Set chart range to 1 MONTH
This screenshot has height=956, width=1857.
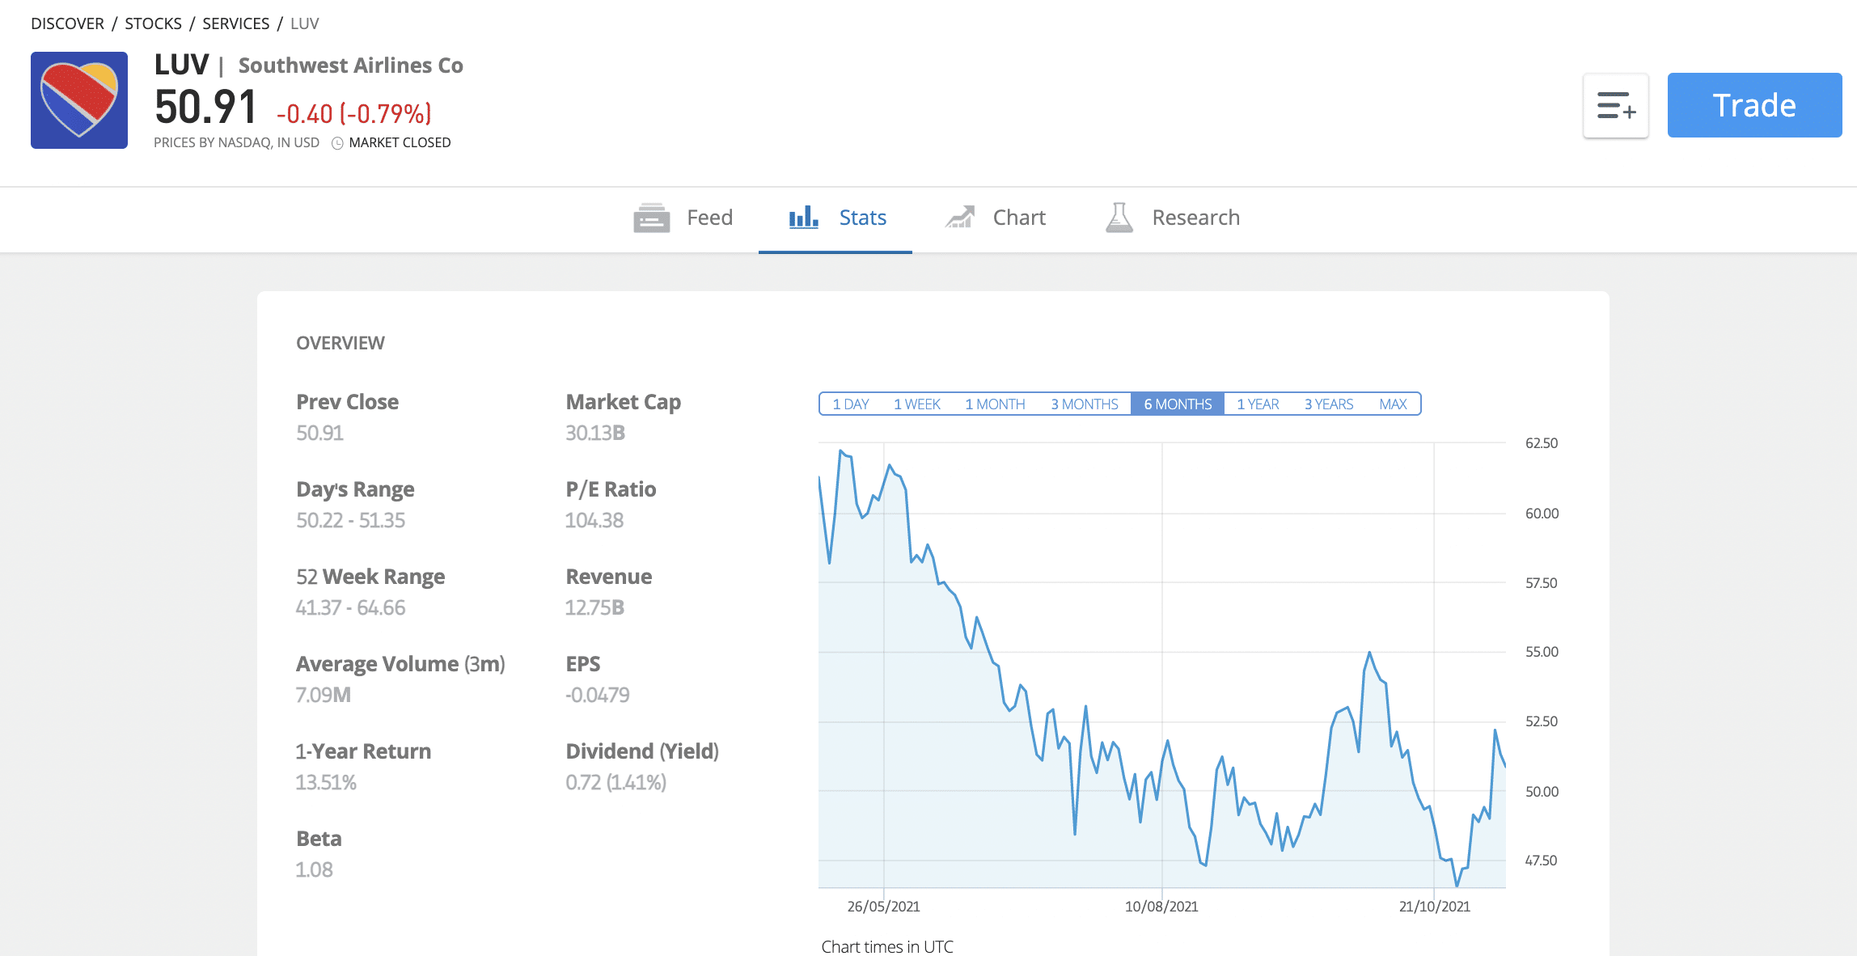pos(995,404)
